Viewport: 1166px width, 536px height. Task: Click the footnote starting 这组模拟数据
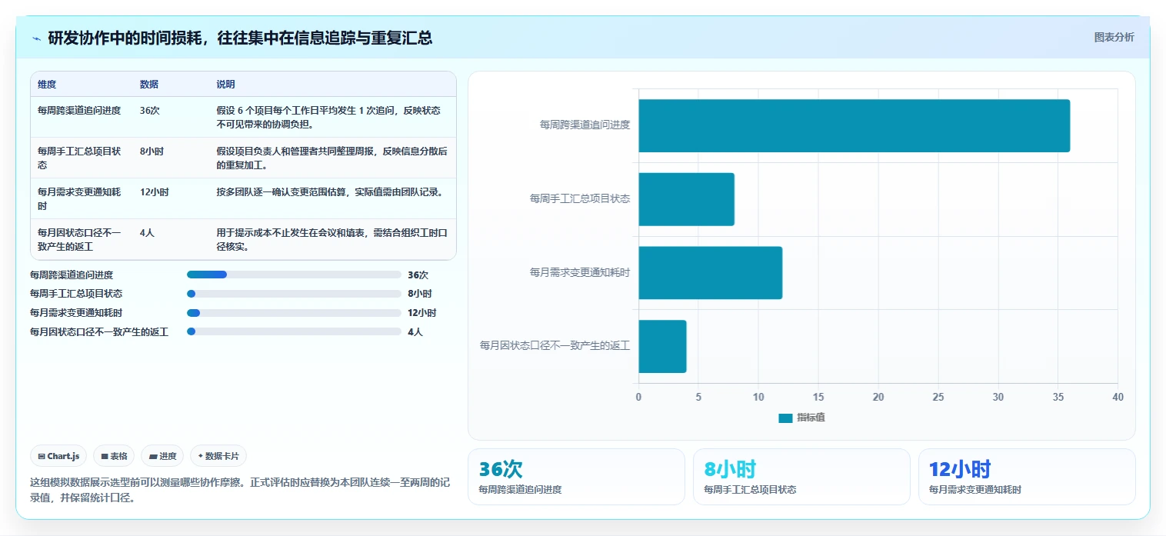(240, 491)
